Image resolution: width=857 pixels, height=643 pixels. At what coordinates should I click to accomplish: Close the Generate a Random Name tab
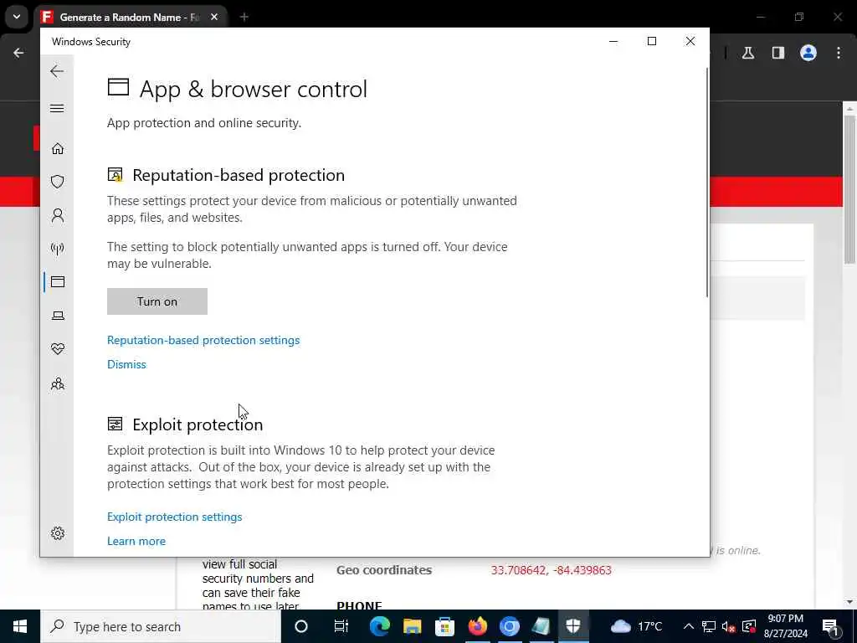pos(214,18)
